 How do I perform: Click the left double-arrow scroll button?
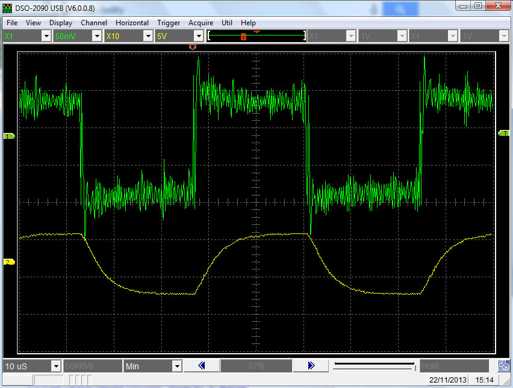coord(201,366)
